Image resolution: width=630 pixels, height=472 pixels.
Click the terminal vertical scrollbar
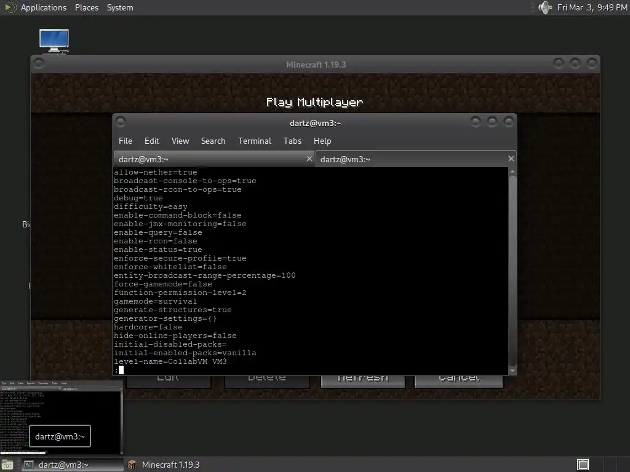[512, 271]
